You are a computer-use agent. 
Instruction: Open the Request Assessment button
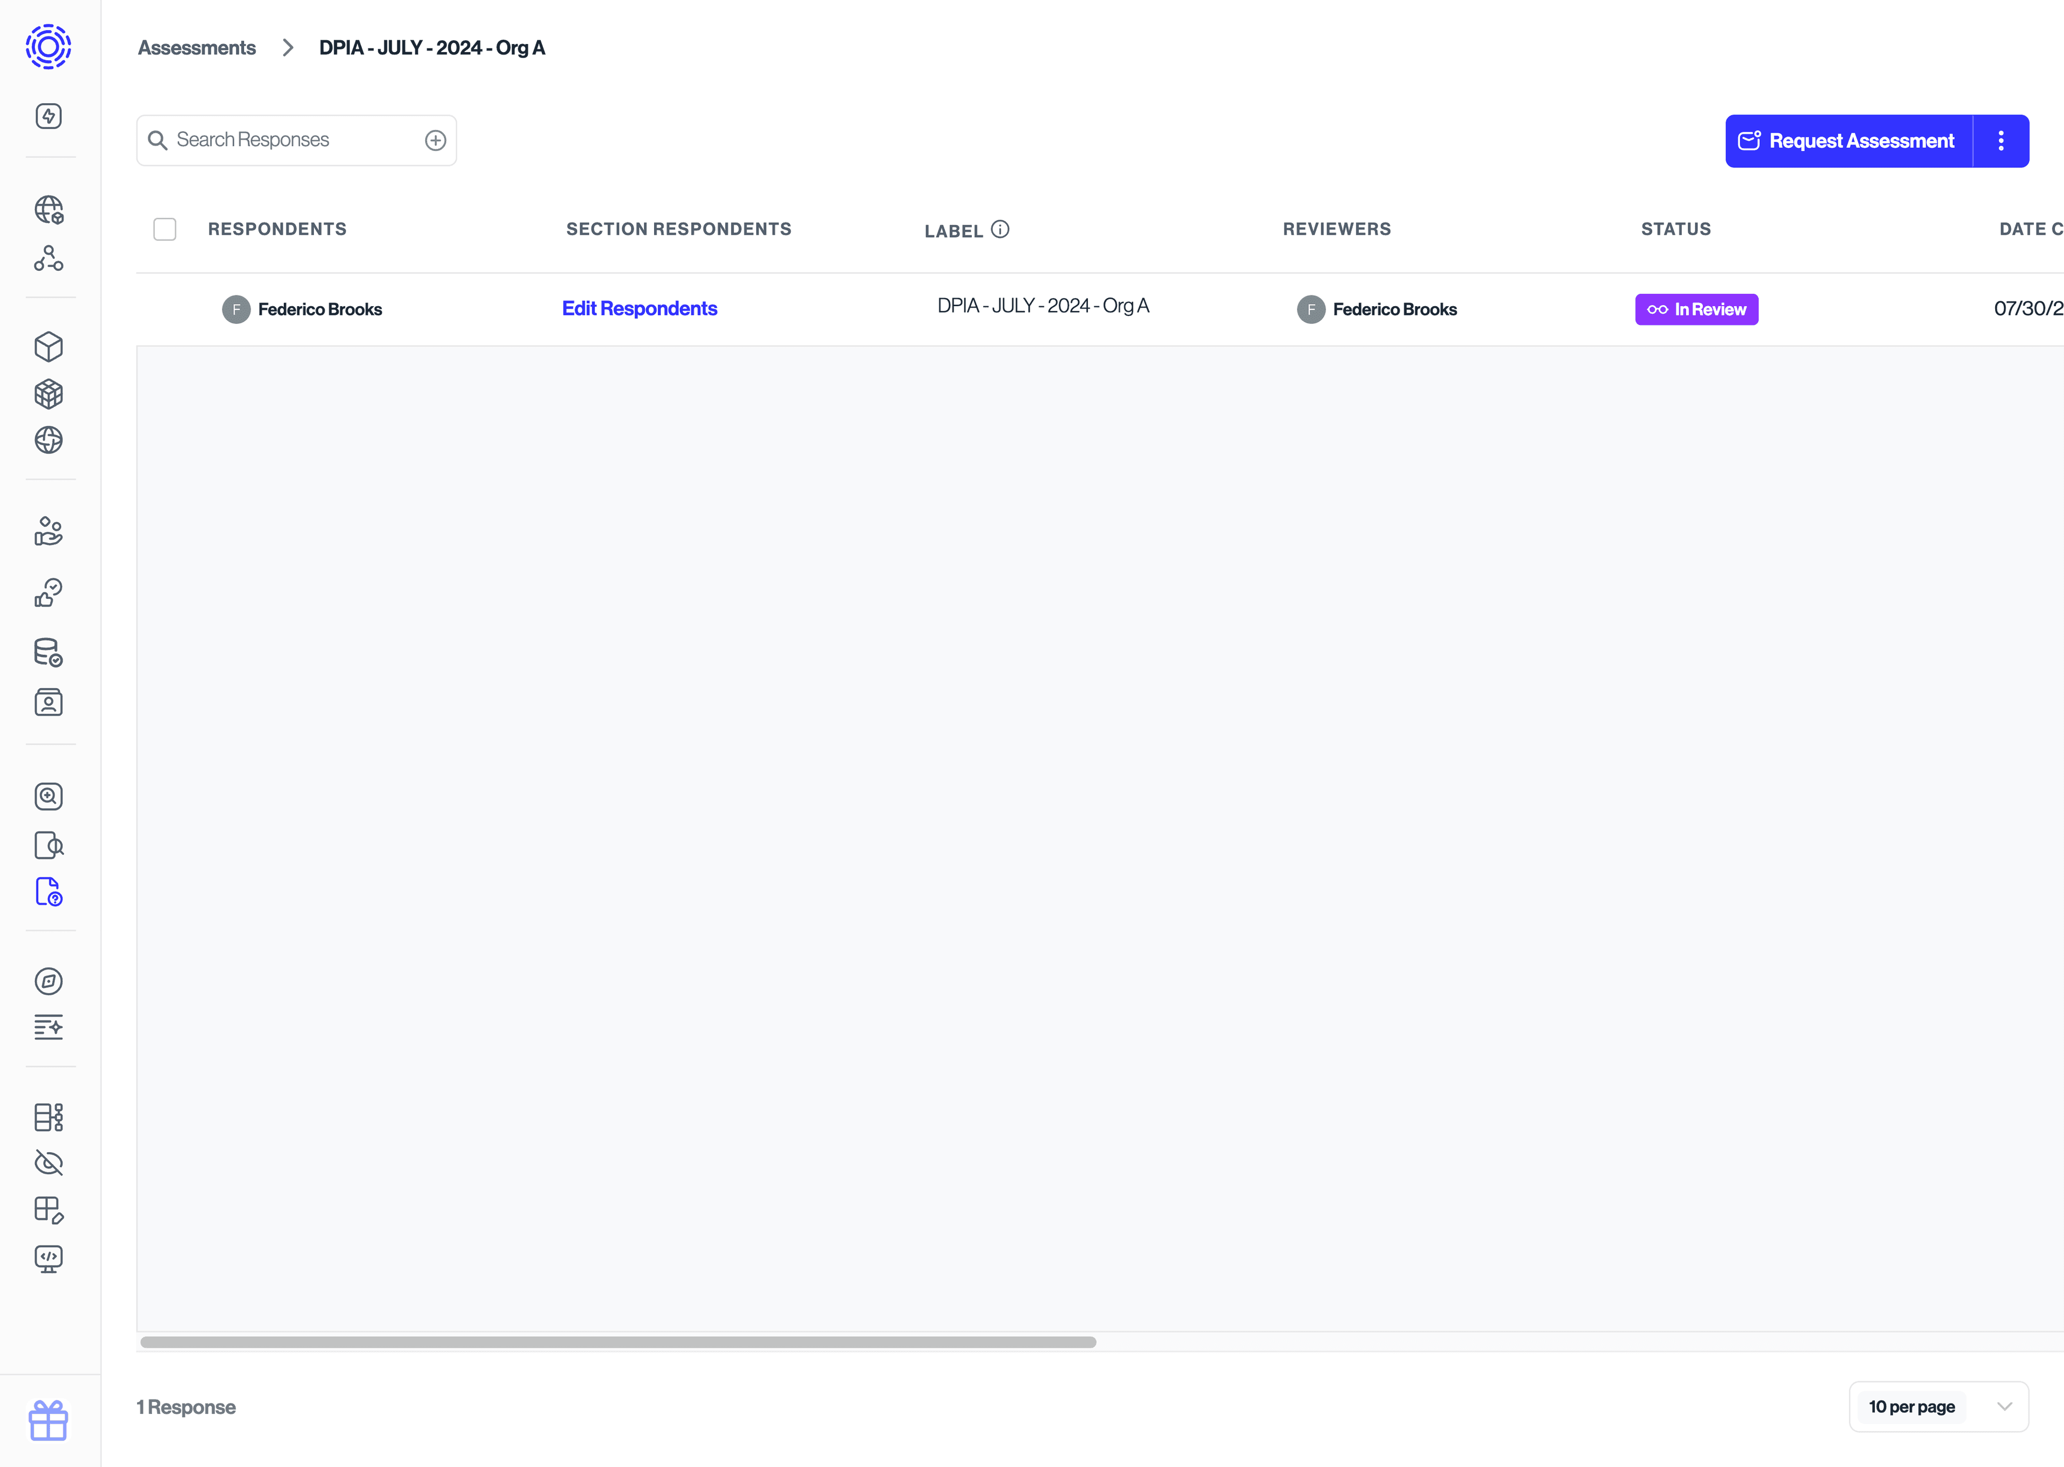(x=1848, y=141)
